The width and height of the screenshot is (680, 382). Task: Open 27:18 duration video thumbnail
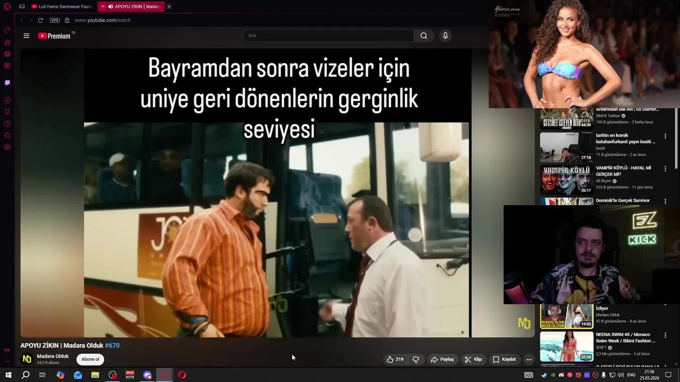tap(566, 147)
